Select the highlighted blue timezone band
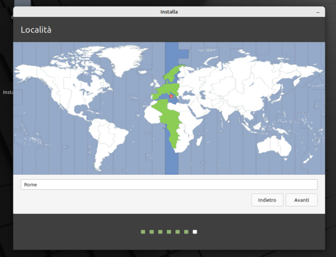This screenshot has width=336, height=257. pos(171,157)
